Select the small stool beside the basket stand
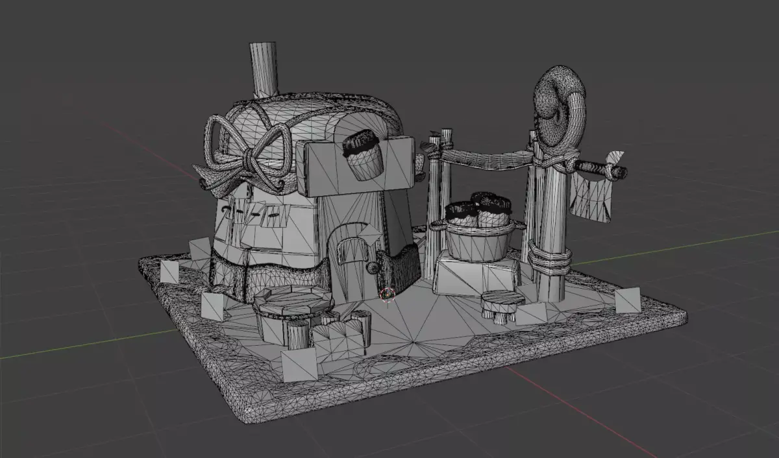This screenshot has width=779, height=458. click(x=502, y=306)
